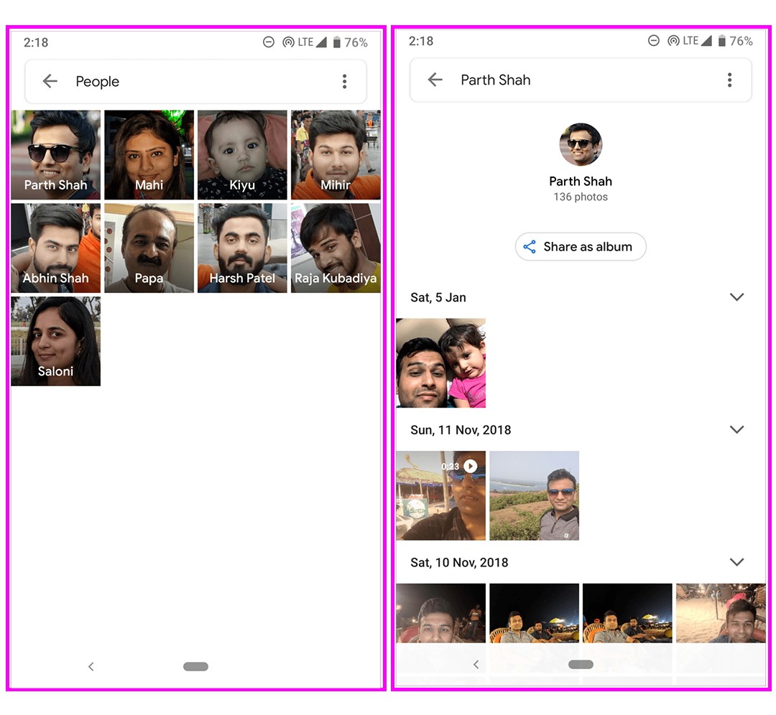Play the 0:23 video thumbnail
This screenshot has width=776, height=715.
440,495
